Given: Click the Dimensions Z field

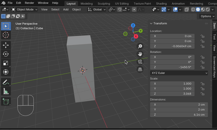Looking at the screenshot, I should point(179,115).
